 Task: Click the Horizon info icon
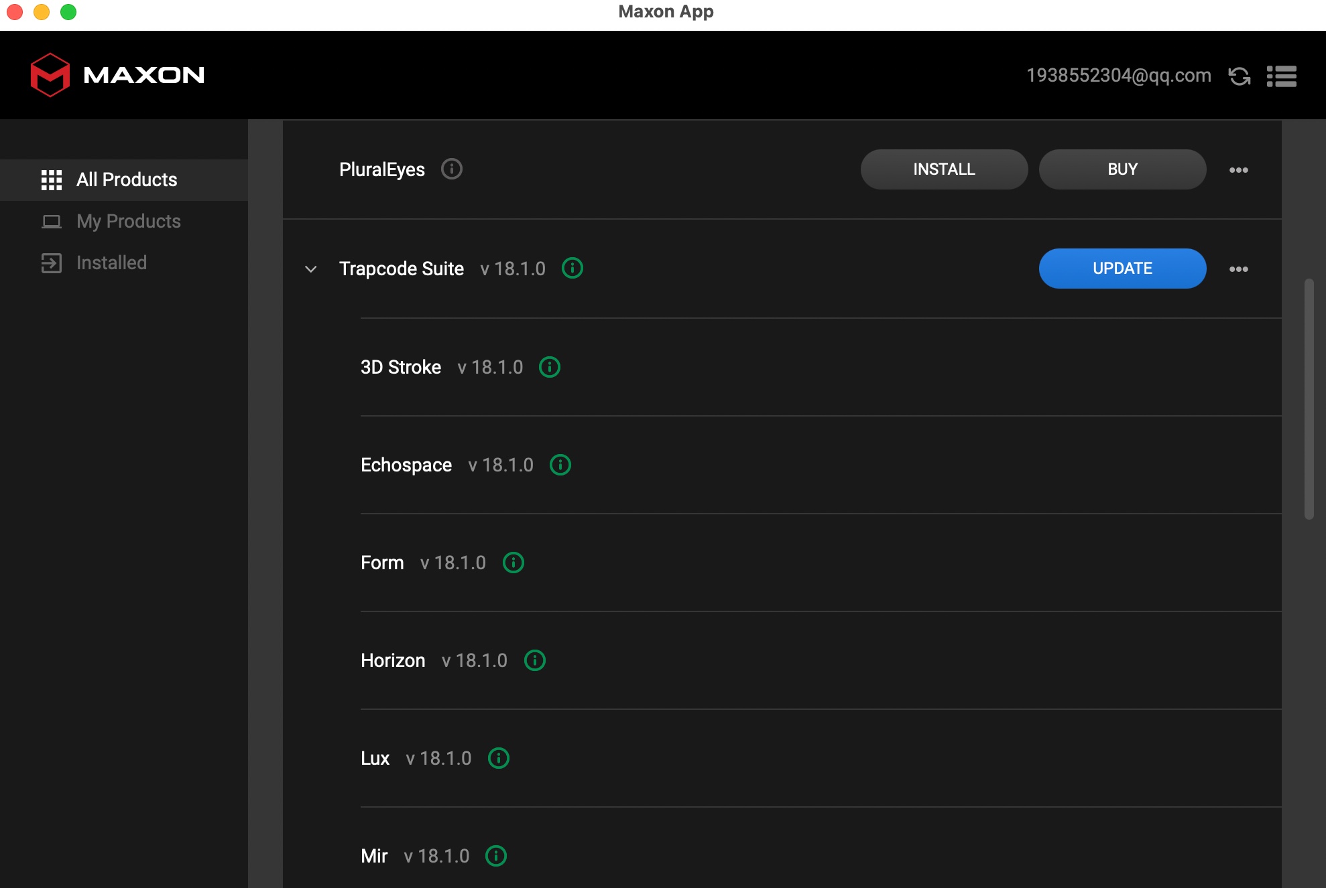tap(535, 660)
